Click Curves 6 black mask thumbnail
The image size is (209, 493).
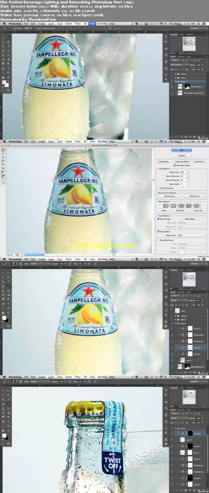[x=190, y=433]
